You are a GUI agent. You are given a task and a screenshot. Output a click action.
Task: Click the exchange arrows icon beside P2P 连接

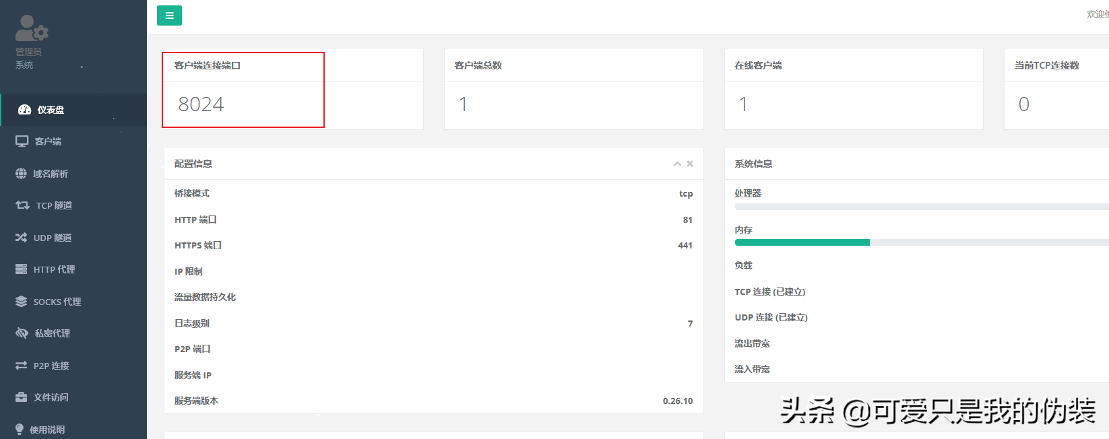coord(21,366)
